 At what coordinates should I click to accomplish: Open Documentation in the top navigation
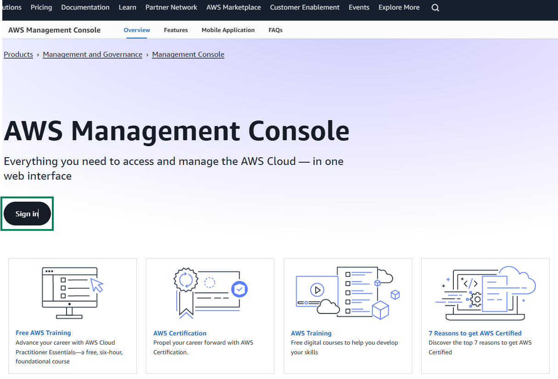click(85, 7)
